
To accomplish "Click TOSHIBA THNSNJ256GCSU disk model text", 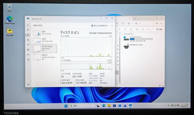I will click(x=100, y=33).
